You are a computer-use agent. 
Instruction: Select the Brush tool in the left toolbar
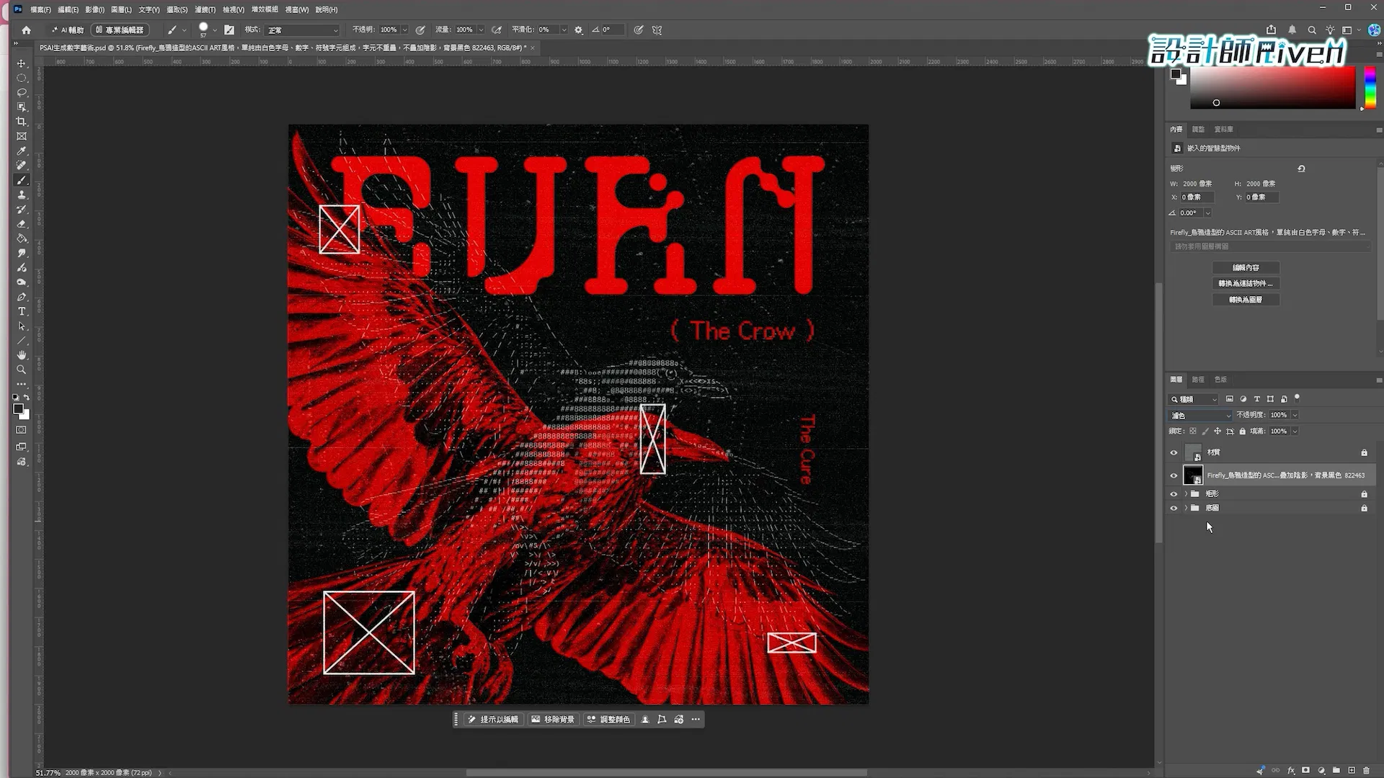click(x=21, y=180)
